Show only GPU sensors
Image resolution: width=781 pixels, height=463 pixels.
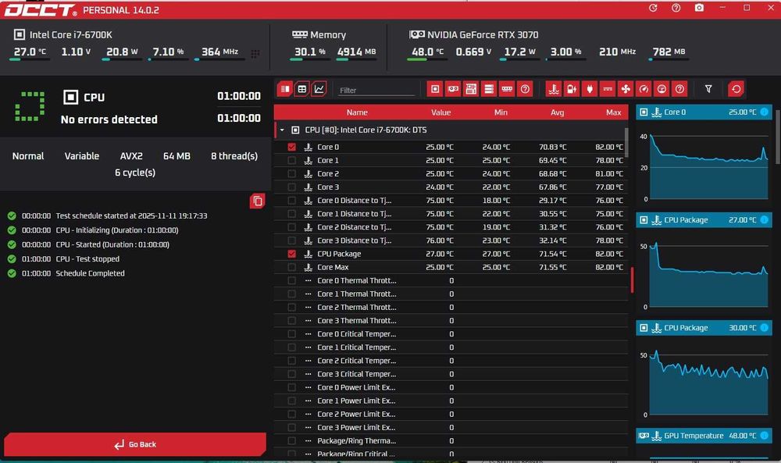point(453,89)
